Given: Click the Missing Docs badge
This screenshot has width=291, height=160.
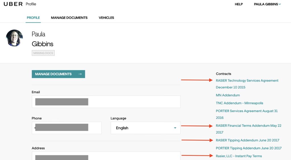Looking at the screenshot, I should click(43, 53).
